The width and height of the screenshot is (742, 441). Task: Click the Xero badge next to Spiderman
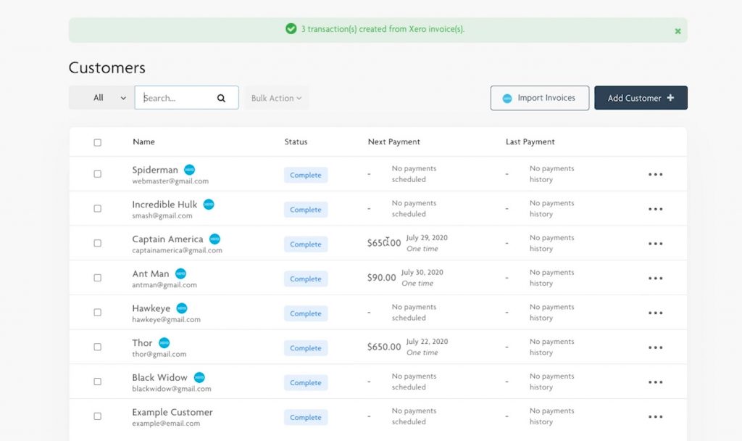point(189,170)
